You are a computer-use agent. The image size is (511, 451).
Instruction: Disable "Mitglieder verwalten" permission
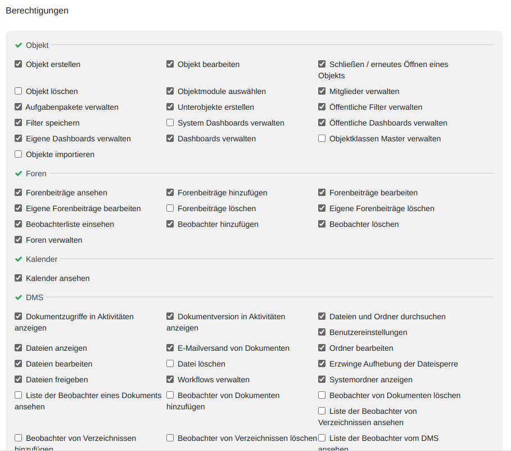322,91
